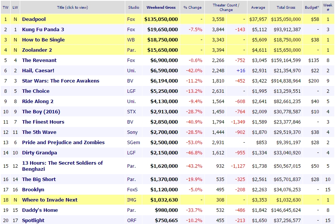Sort by the Week # header
Viewport: 335px width, 224px height.
(x=328, y=7)
